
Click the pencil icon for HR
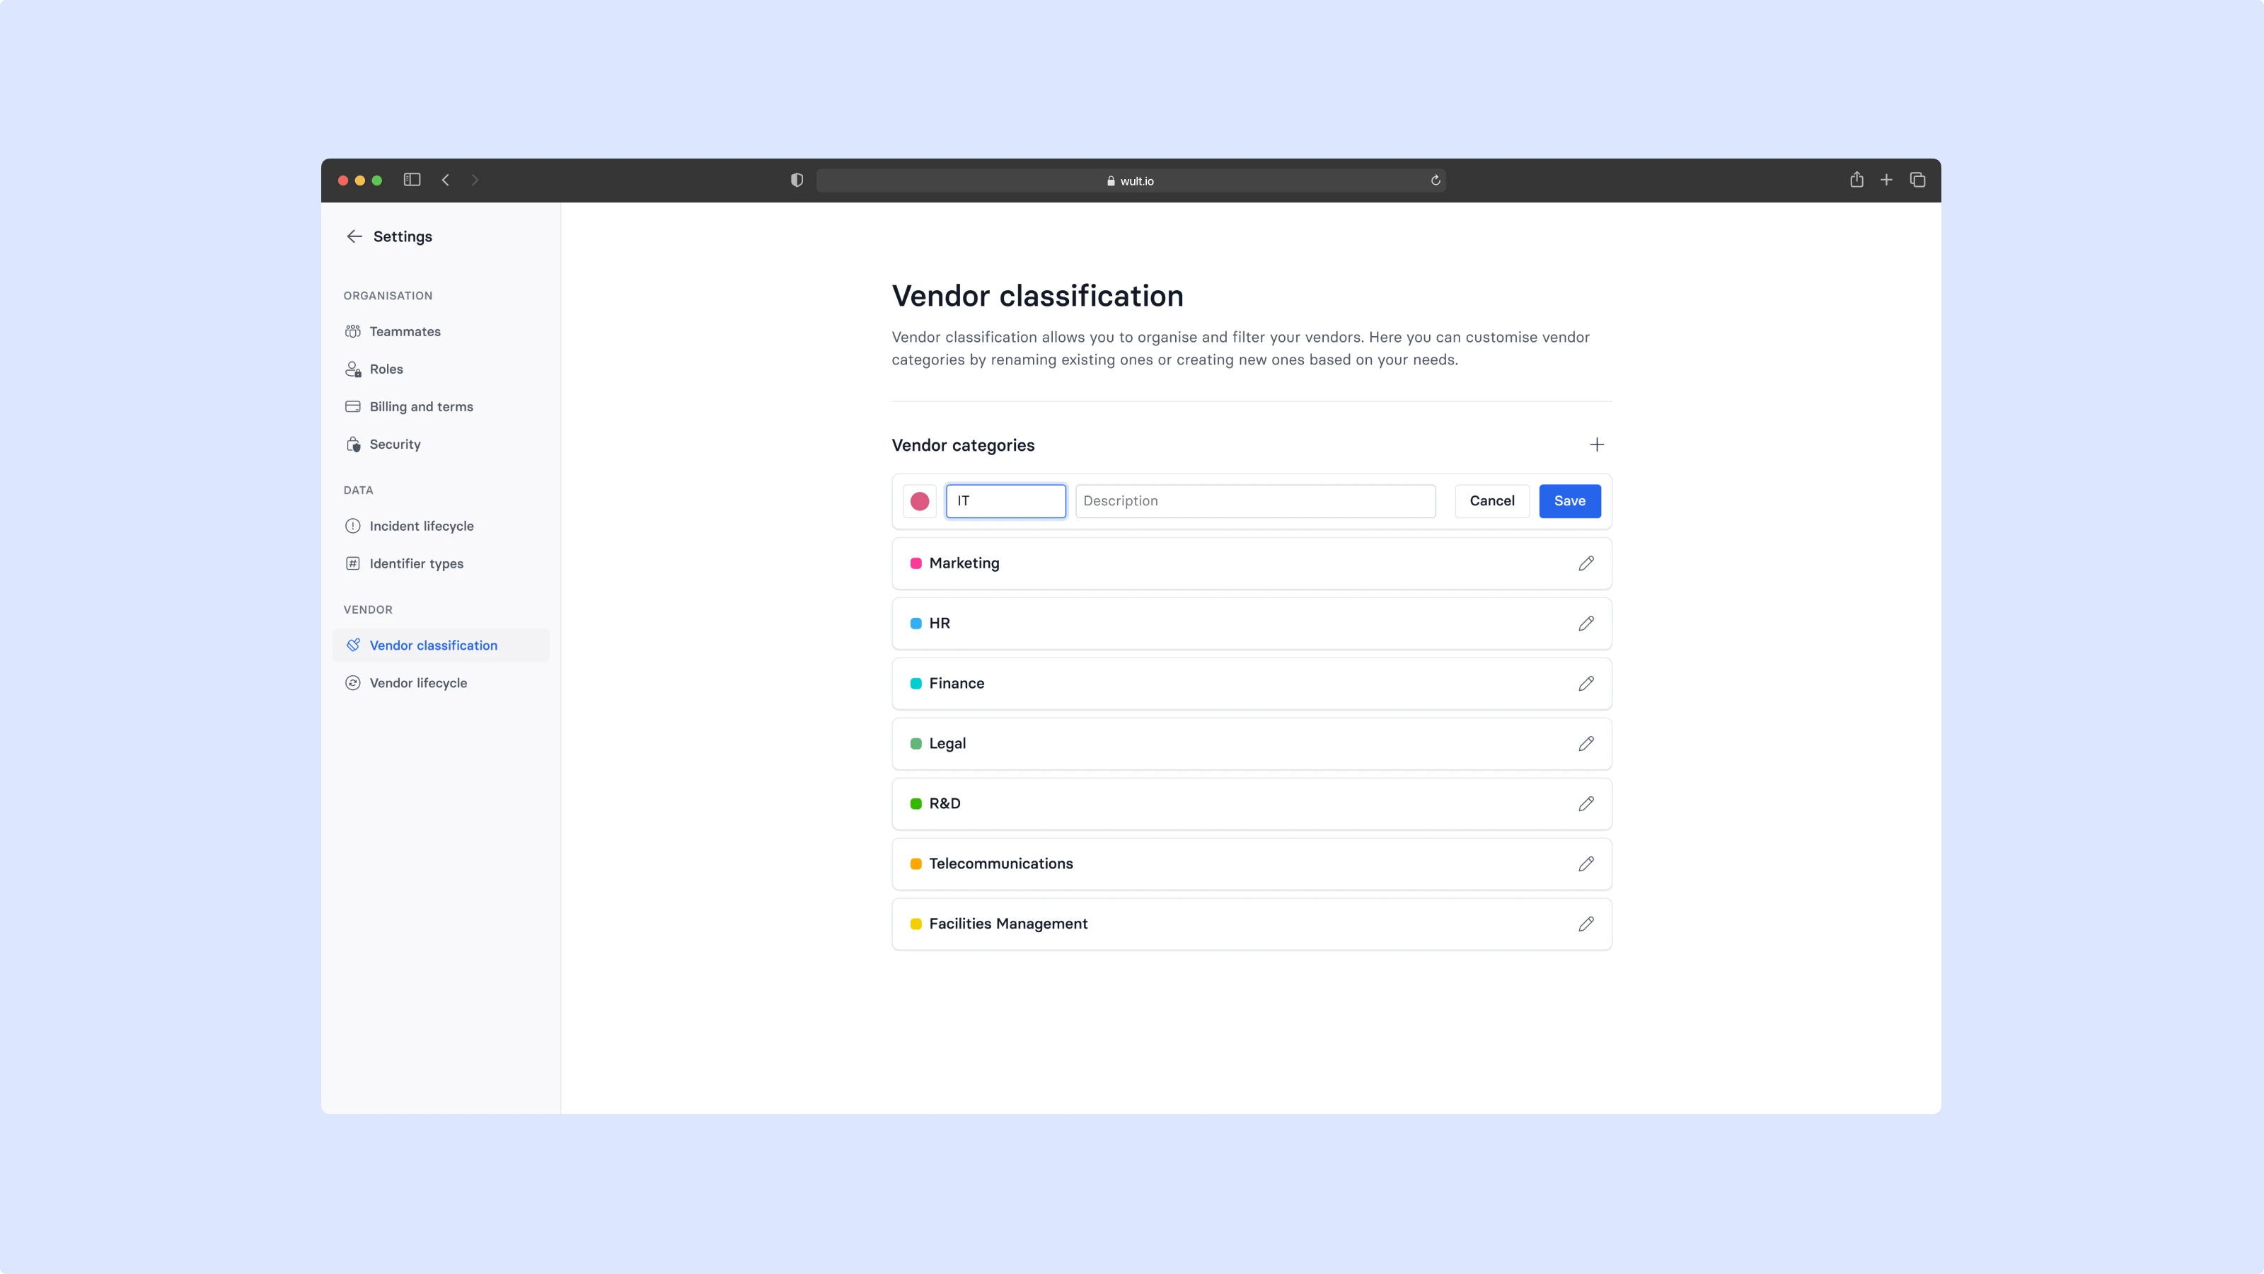[x=1586, y=624]
